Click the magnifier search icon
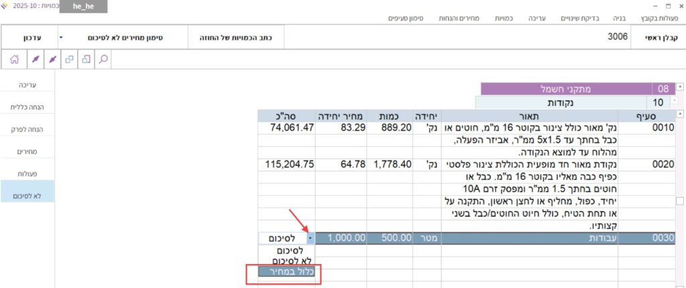686x288 pixels. tap(104, 59)
